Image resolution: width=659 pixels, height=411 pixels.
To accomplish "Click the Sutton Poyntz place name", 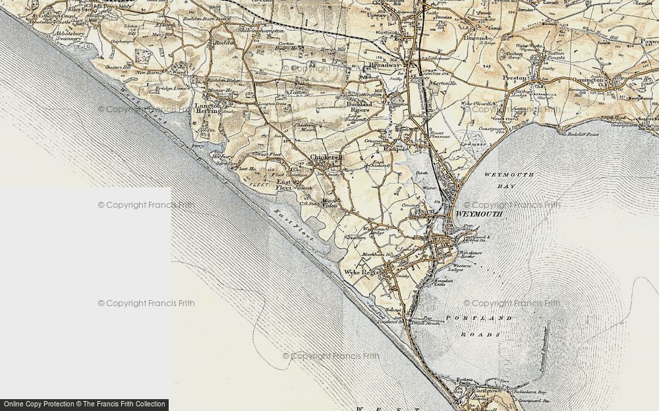I will 555,56.
